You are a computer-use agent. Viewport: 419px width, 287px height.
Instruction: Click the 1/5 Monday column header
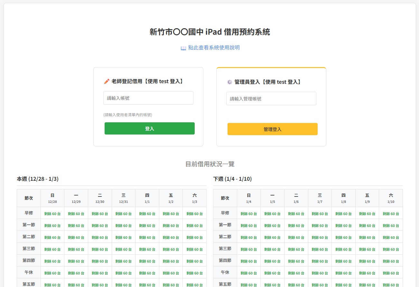point(273,198)
